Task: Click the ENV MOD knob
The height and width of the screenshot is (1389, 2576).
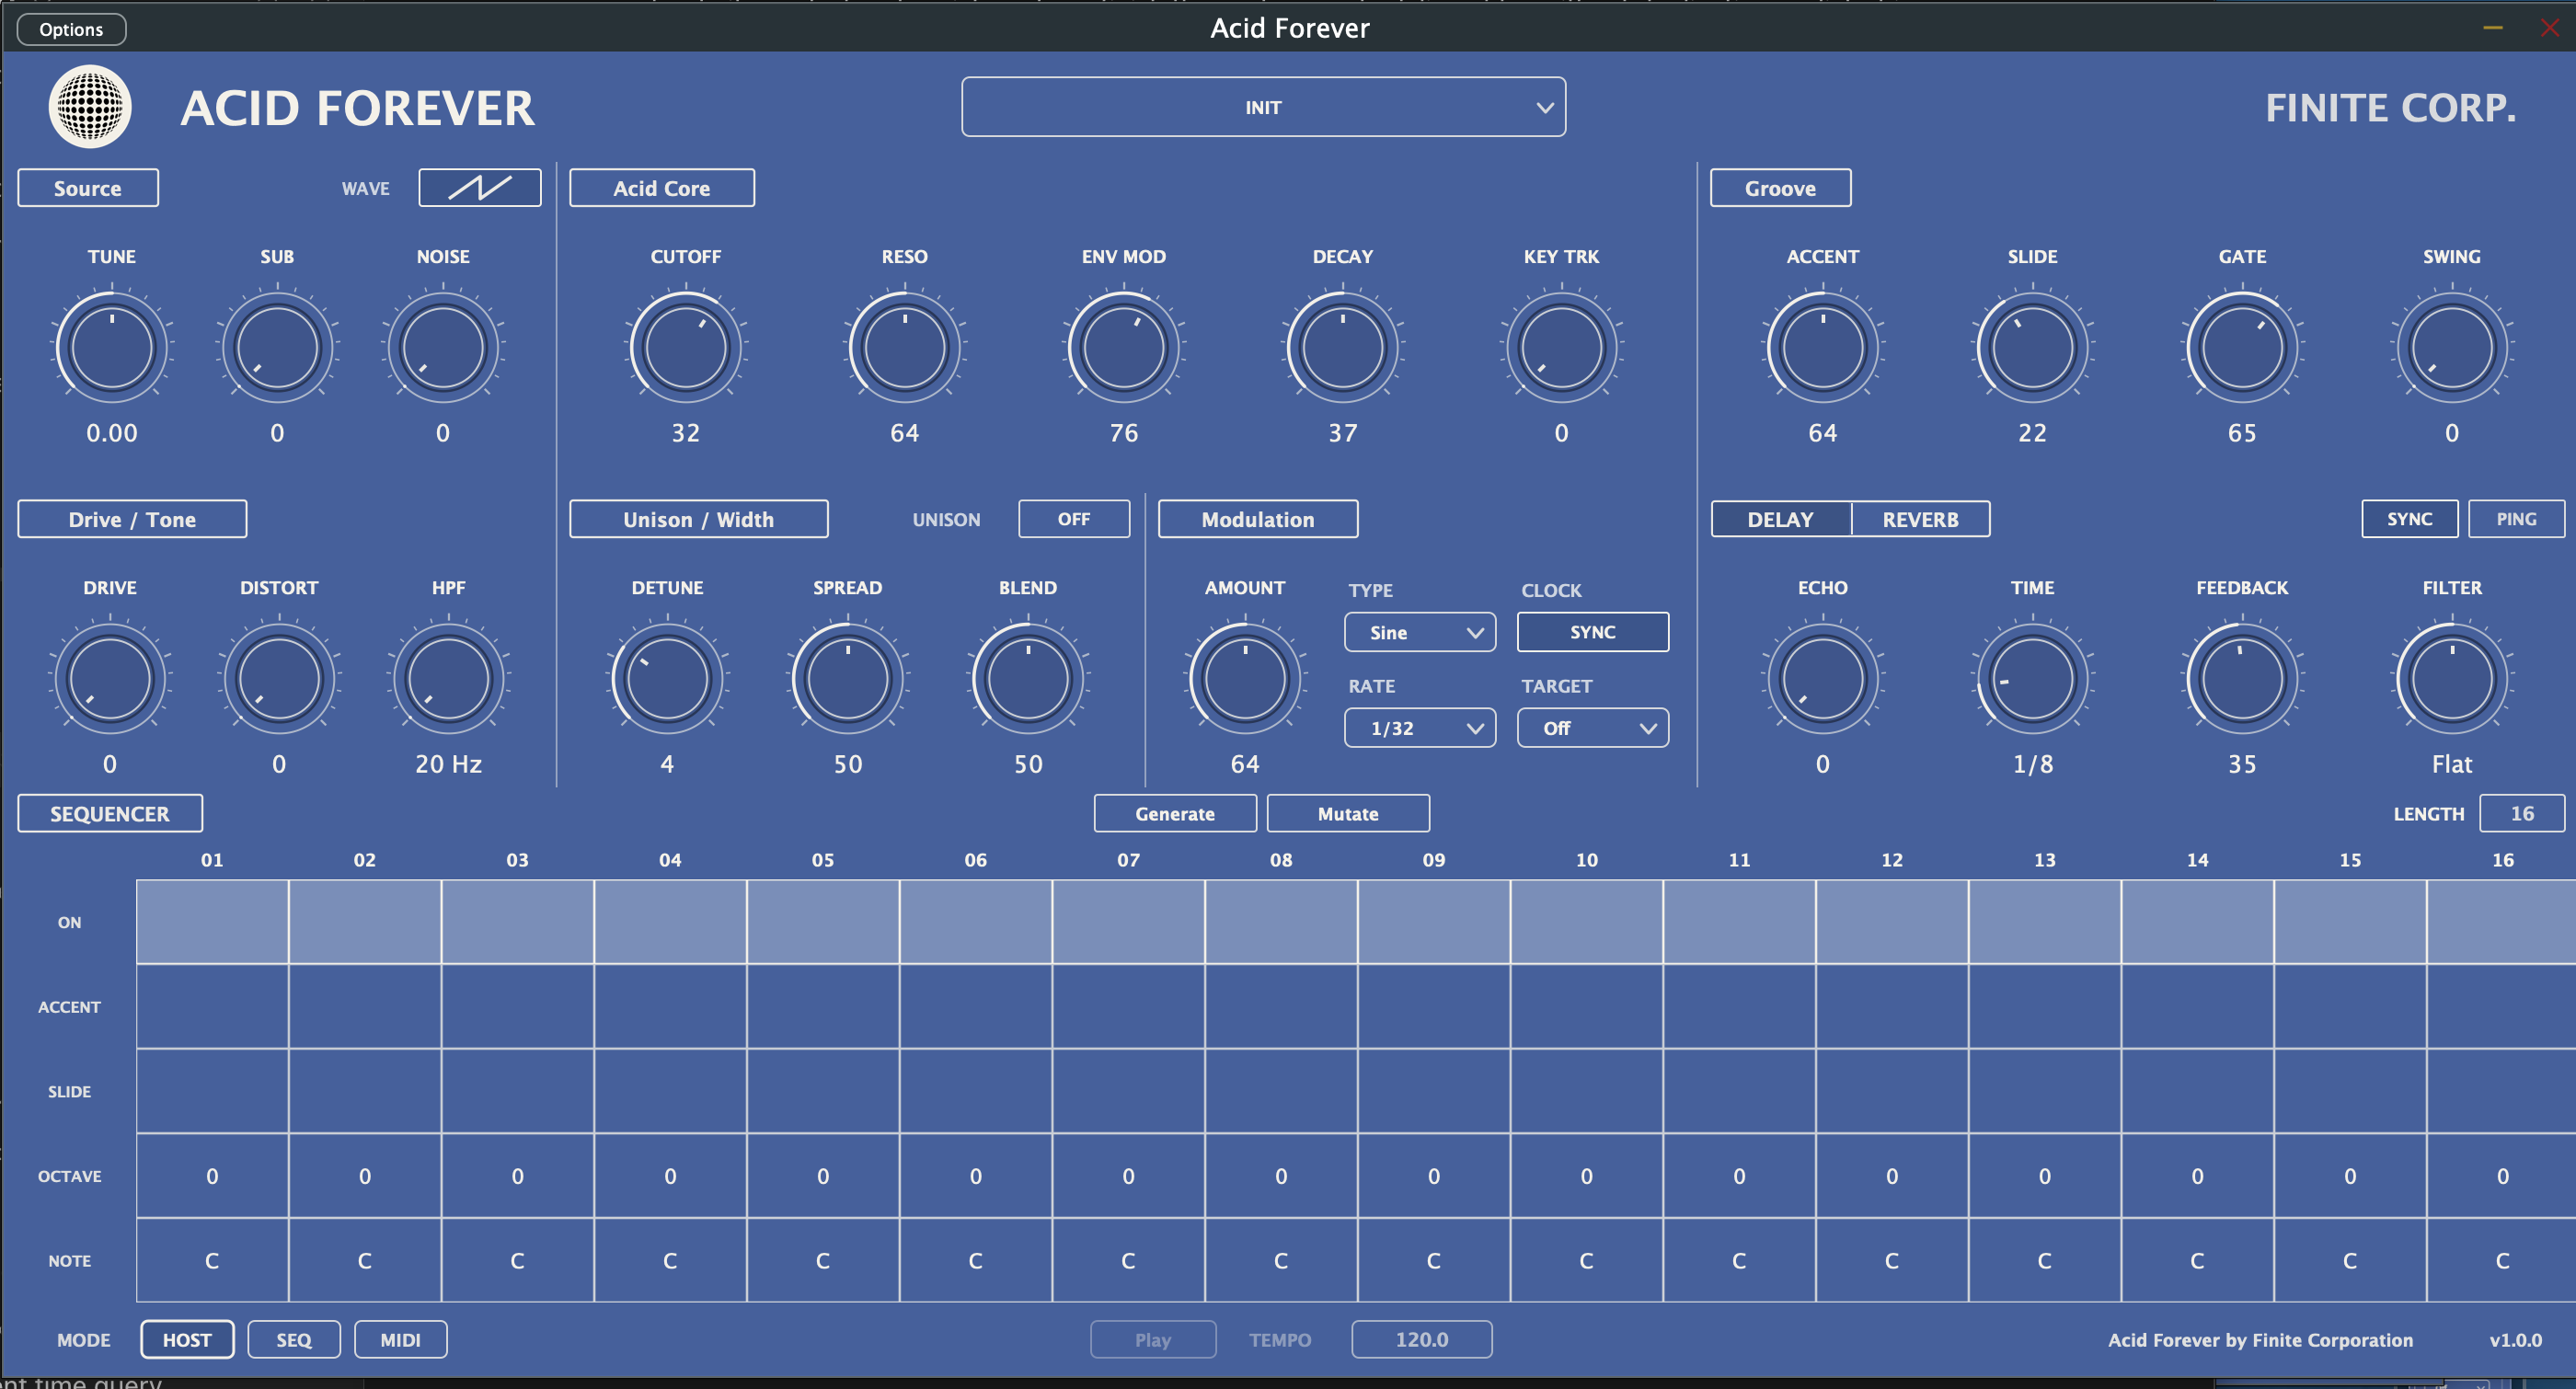Action: [1124, 347]
